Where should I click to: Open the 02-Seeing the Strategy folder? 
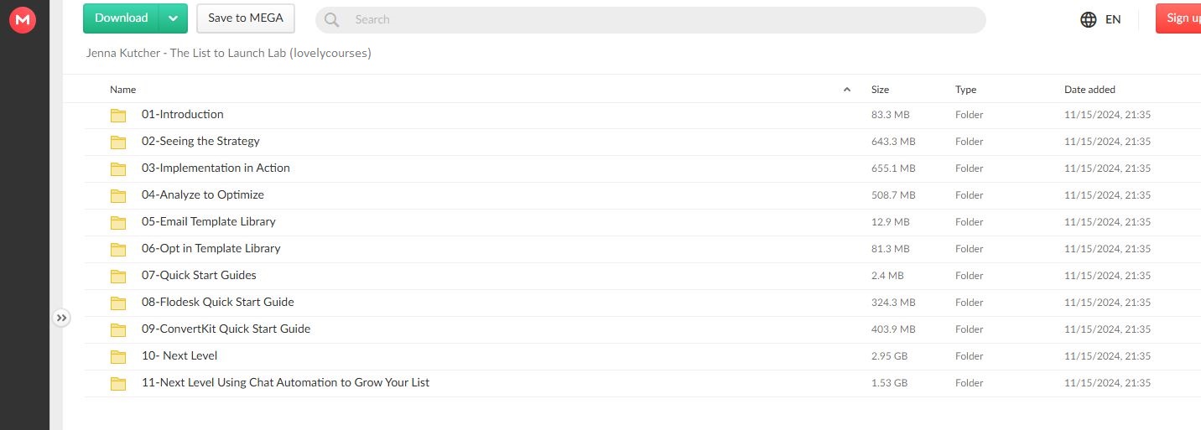click(200, 141)
